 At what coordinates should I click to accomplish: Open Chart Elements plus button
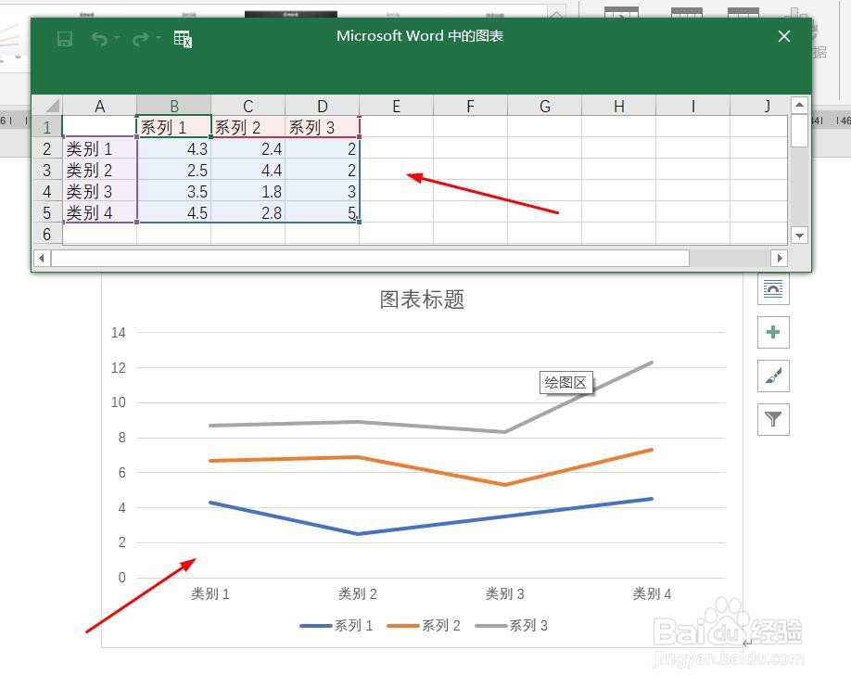pos(773,332)
